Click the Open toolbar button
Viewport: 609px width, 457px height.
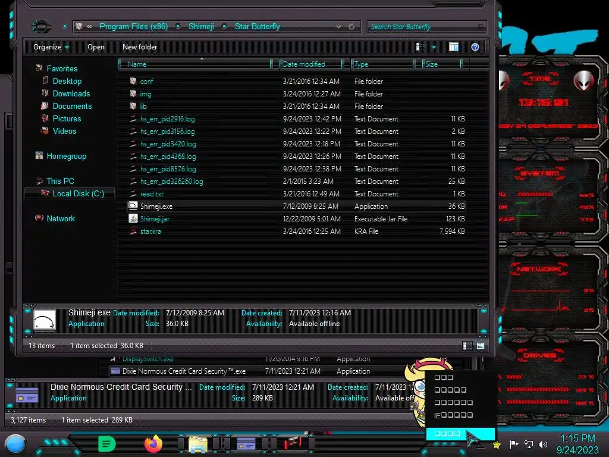96,47
